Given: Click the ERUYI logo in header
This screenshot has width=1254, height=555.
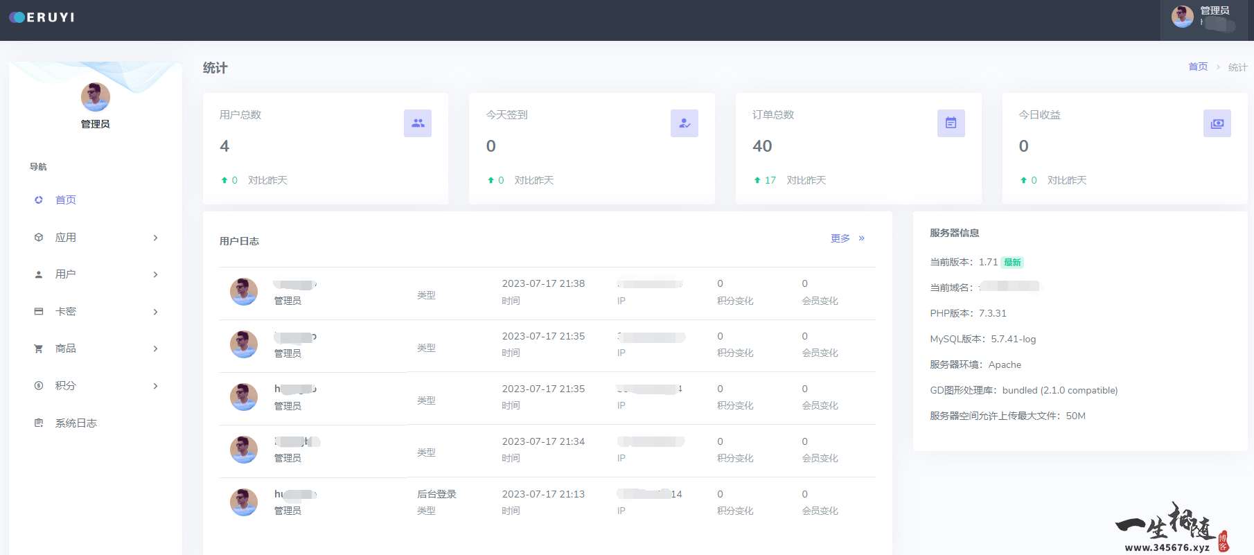Looking at the screenshot, I should (42, 17).
